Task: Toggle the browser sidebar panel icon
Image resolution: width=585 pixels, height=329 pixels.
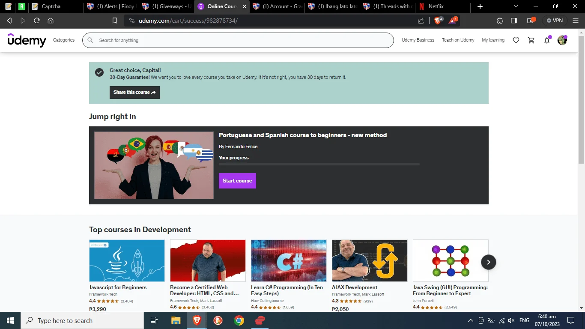Action: tap(514, 21)
